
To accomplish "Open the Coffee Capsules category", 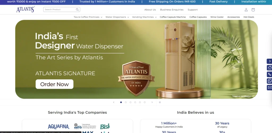I will (x=198, y=17).
